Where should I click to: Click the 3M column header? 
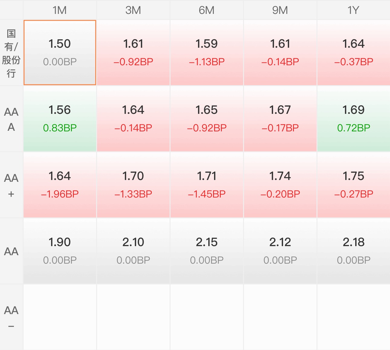tap(133, 10)
